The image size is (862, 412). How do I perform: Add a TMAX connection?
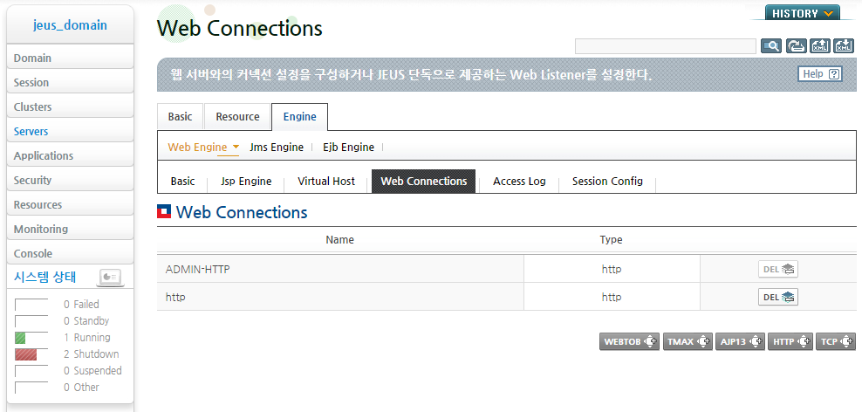pyautogui.click(x=688, y=341)
